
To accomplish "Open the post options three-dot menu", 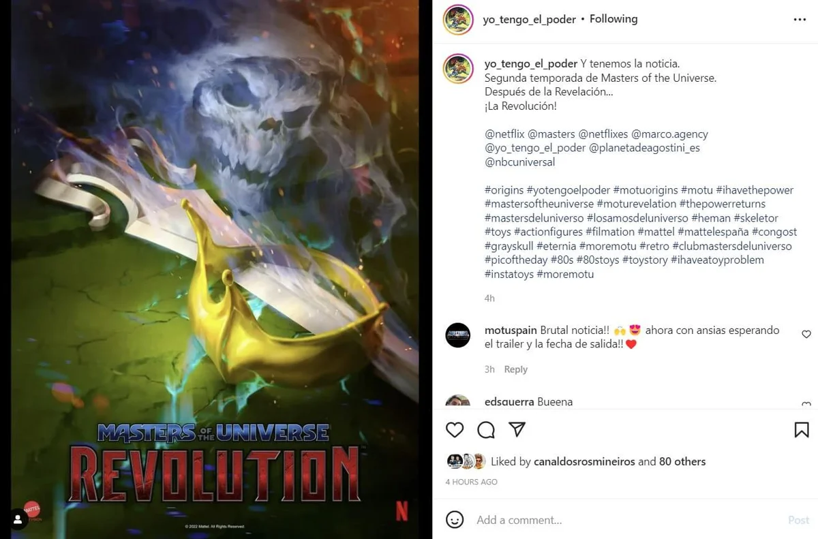I will tap(800, 19).
